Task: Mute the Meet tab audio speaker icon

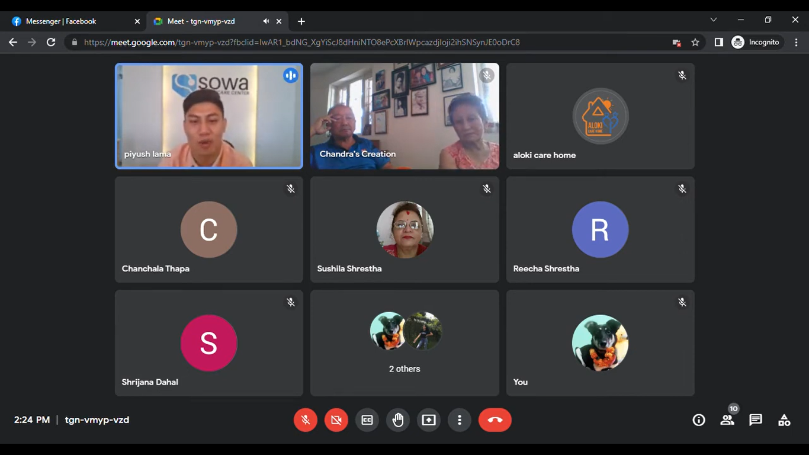Action: [266, 21]
